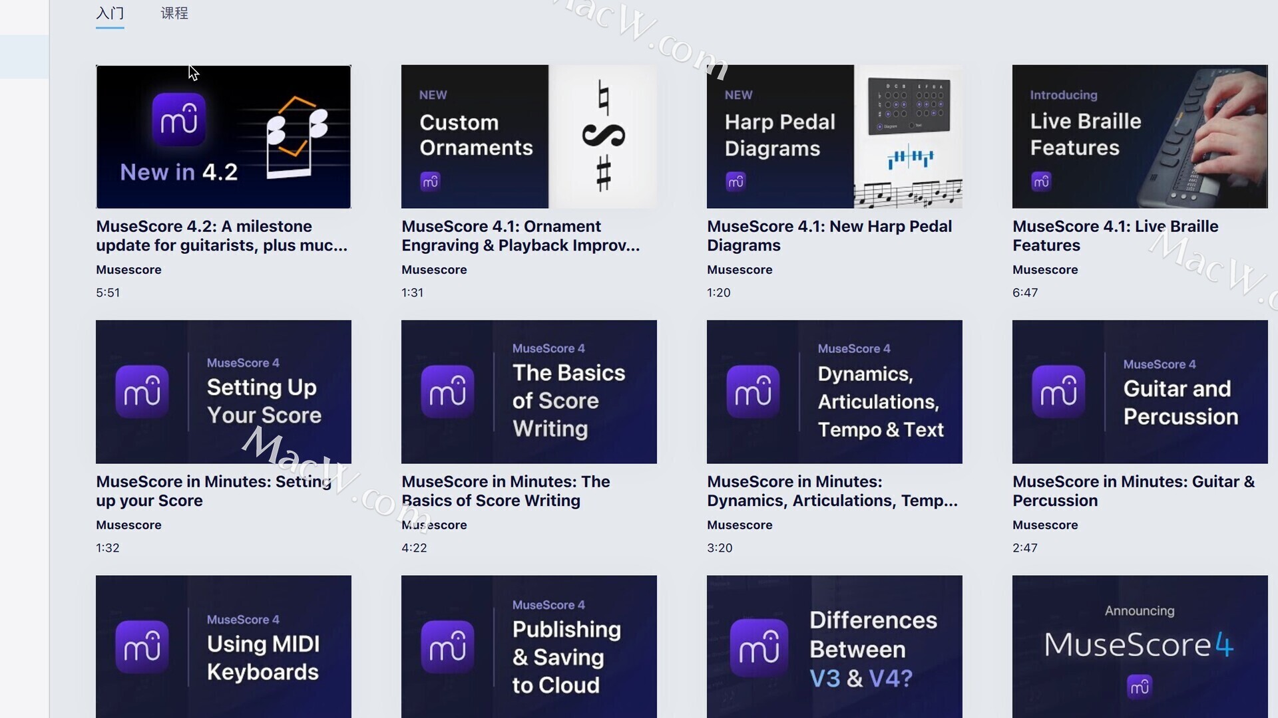This screenshot has width=1278, height=718.
Task: Open the Dynamics, Articulations, Tempo & Text thumbnail
Action: coord(835,392)
